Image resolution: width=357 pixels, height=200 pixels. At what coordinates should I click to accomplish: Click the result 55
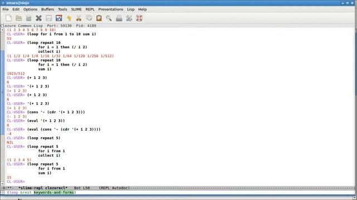pyautogui.click(x=9, y=38)
